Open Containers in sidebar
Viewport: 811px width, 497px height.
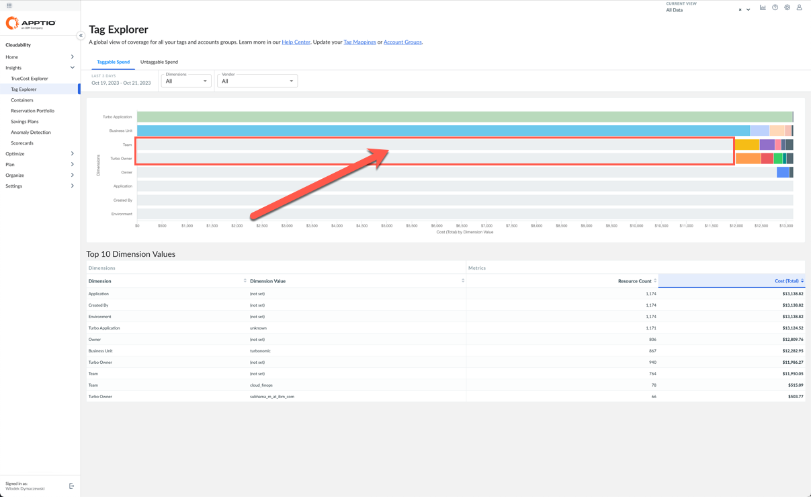coord(22,100)
